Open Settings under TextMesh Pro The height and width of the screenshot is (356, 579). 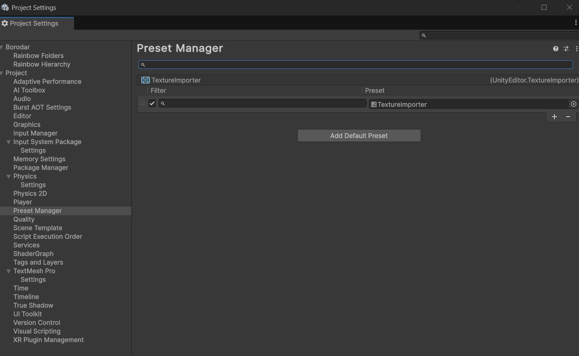point(33,279)
